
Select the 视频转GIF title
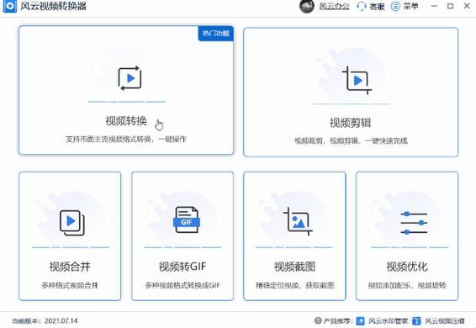182,267
